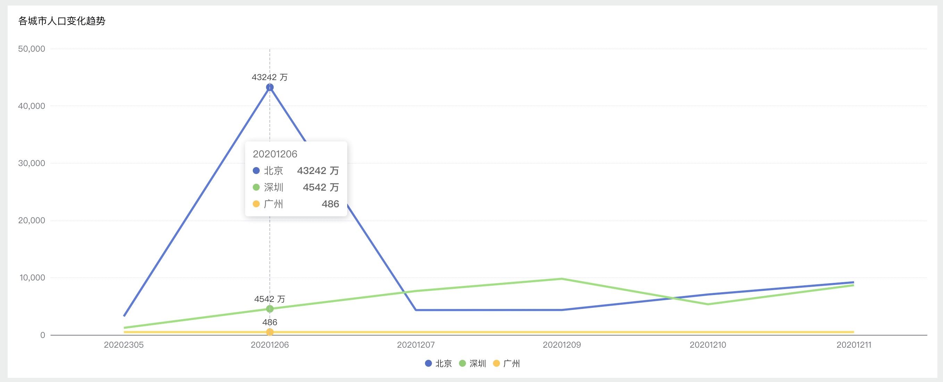Screen dimensions: 943x382
Task: Click the blue 北京 data point marker at the peak
Action: coord(270,87)
